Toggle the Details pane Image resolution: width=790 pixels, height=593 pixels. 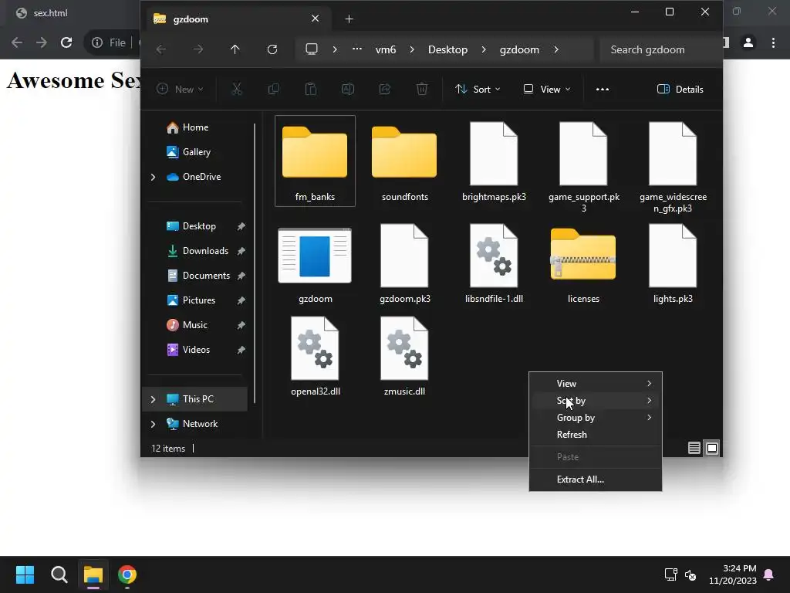(680, 90)
